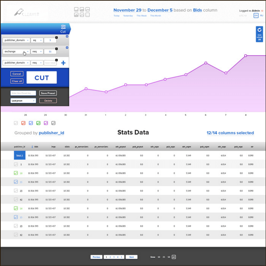
Task: Click the Auto refresh icon button
Action: [259, 34]
